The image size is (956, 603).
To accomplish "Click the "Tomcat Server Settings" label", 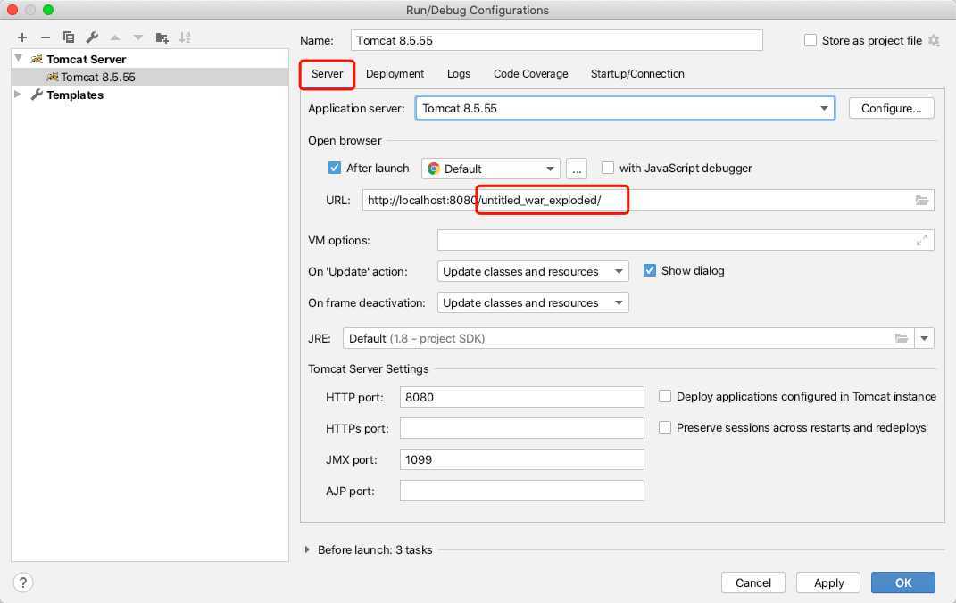I will 369,369.
